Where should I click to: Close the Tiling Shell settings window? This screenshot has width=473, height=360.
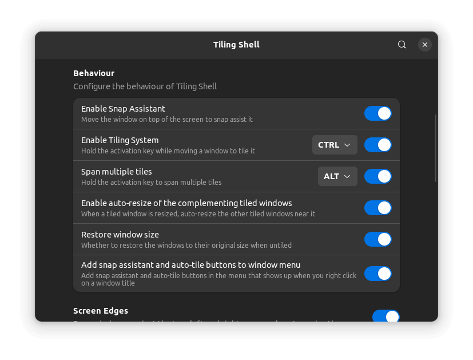coord(424,45)
